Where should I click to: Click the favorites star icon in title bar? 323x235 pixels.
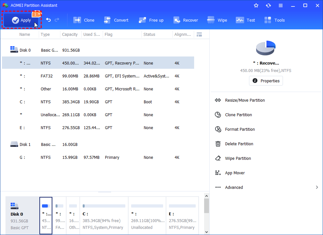click(x=256, y=5)
